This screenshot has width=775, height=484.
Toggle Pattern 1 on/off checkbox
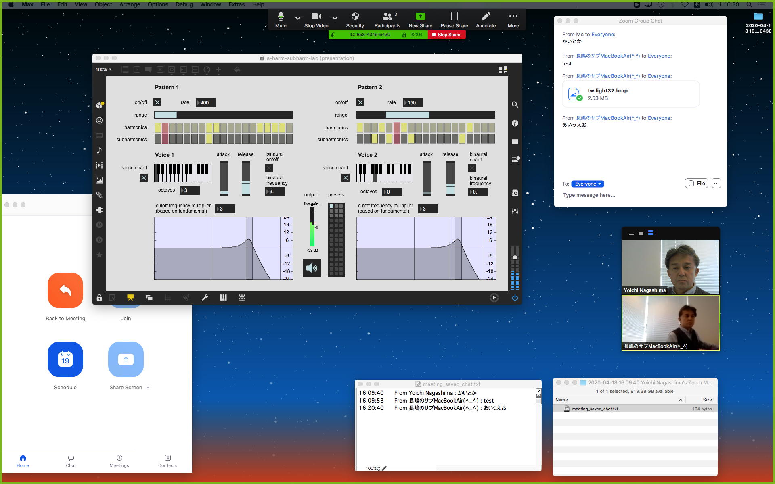point(157,102)
